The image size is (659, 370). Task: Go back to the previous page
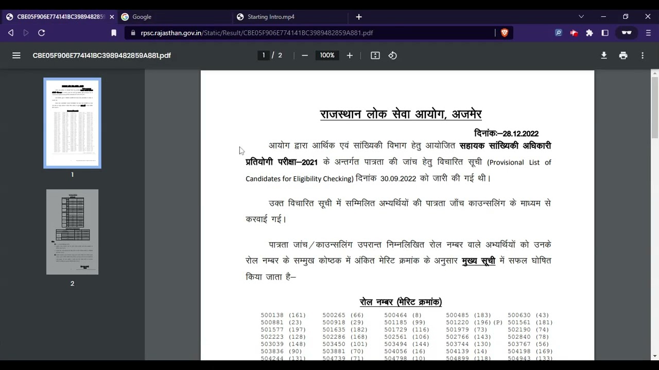[11, 33]
